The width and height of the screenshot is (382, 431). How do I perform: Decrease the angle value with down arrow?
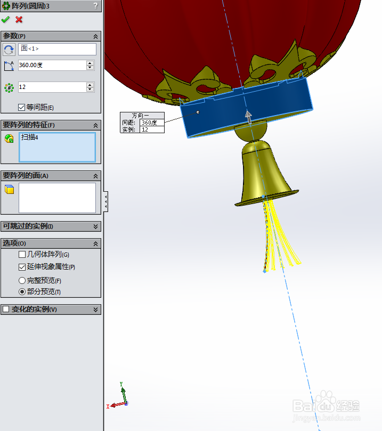(90, 68)
